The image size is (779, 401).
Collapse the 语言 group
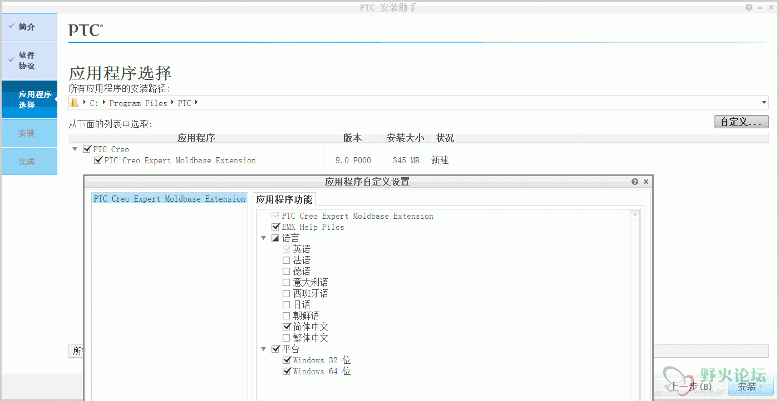coord(264,238)
